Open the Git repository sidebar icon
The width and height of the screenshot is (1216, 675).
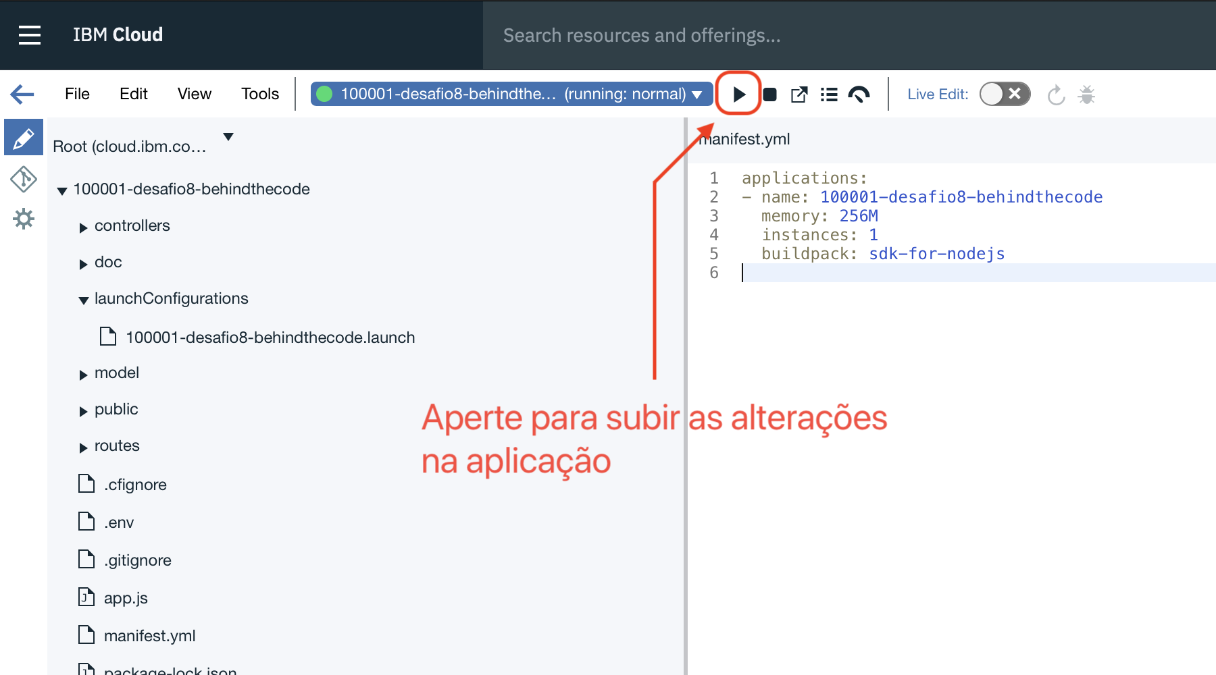click(24, 179)
